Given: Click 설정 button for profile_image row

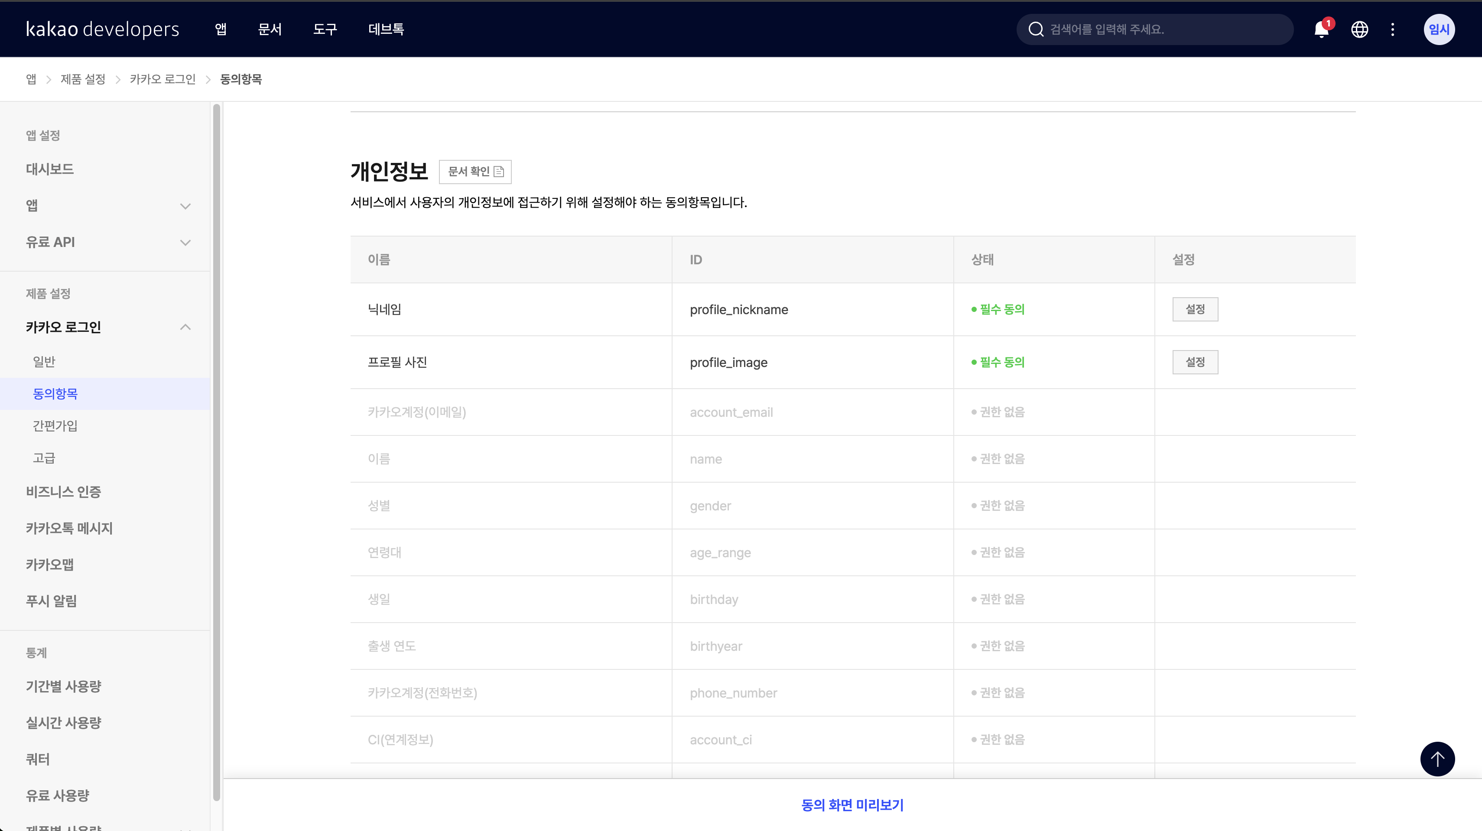Looking at the screenshot, I should pos(1195,362).
